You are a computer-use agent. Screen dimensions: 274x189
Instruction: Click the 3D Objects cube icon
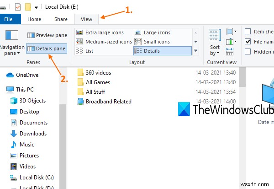click(x=14, y=101)
